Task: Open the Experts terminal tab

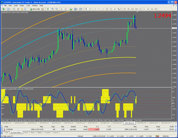Action: 48,133
